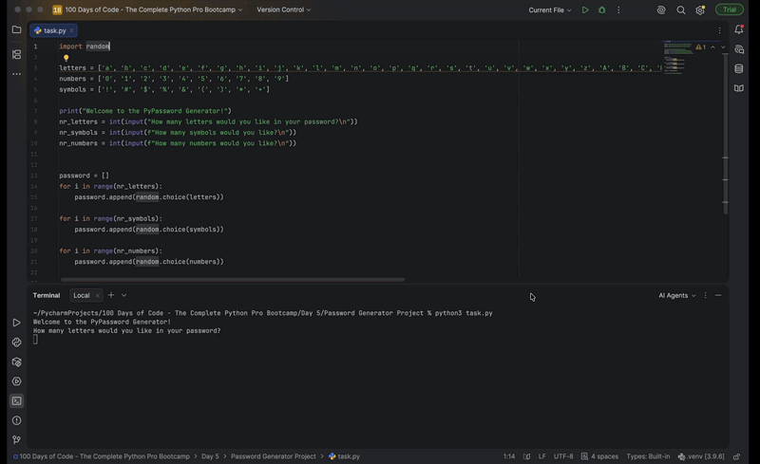The height and width of the screenshot is (464, 760).
Task: Show intention actions yellow light bulb
Action: tap(66, 58)
